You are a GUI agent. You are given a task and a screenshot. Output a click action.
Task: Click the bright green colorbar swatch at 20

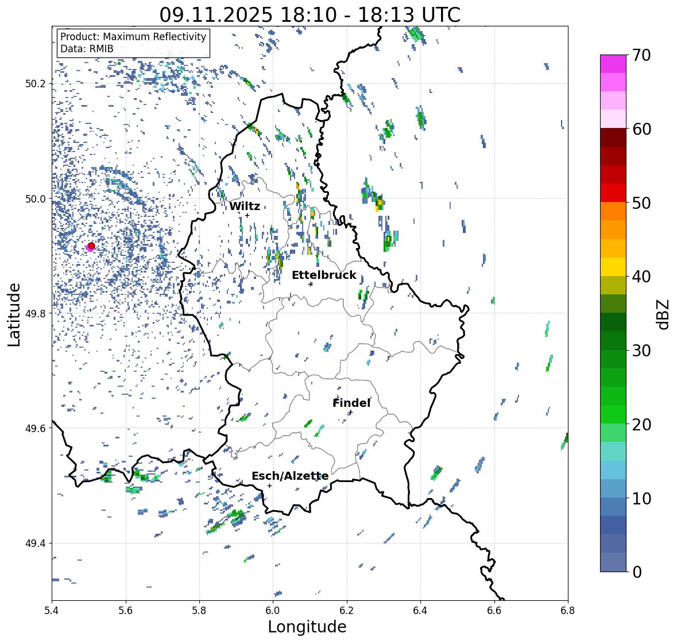click(613, 414)
